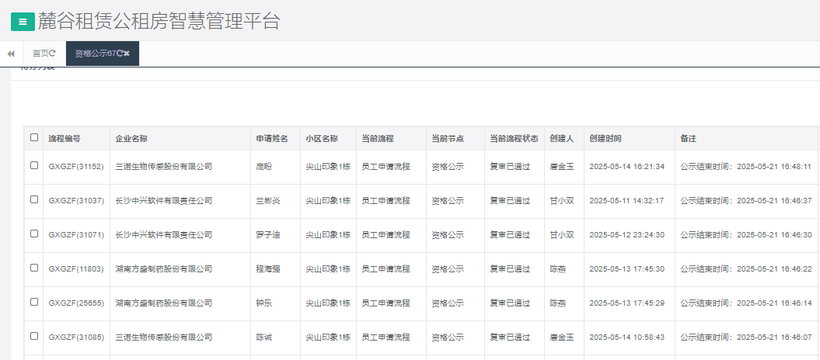Switch to the 资格公示67 tab

tap(96, 54)
